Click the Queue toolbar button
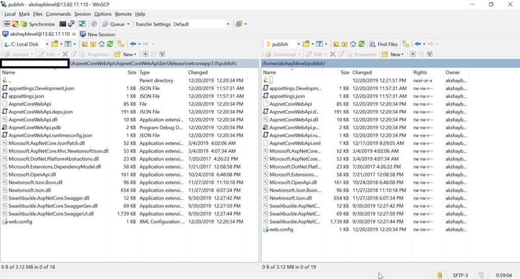This screenshot has height=279, width=520. pyautogui.click(x=113, y=24)
